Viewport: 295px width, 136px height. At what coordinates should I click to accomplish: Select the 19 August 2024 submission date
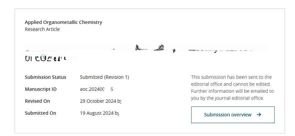(97, 113)
